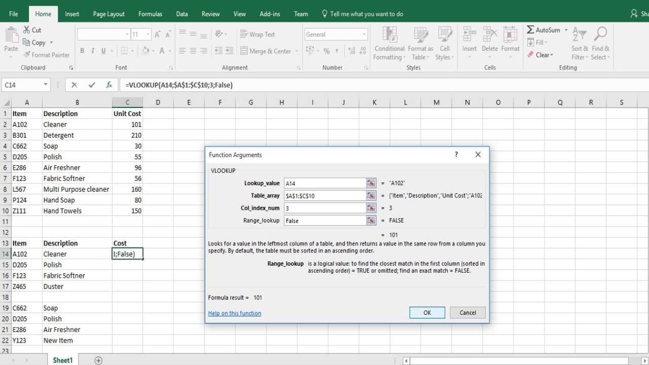Click the Wrap Text icon
This screenshot has height=365, width=649.
pyautogui.click(x=244, y=34)
